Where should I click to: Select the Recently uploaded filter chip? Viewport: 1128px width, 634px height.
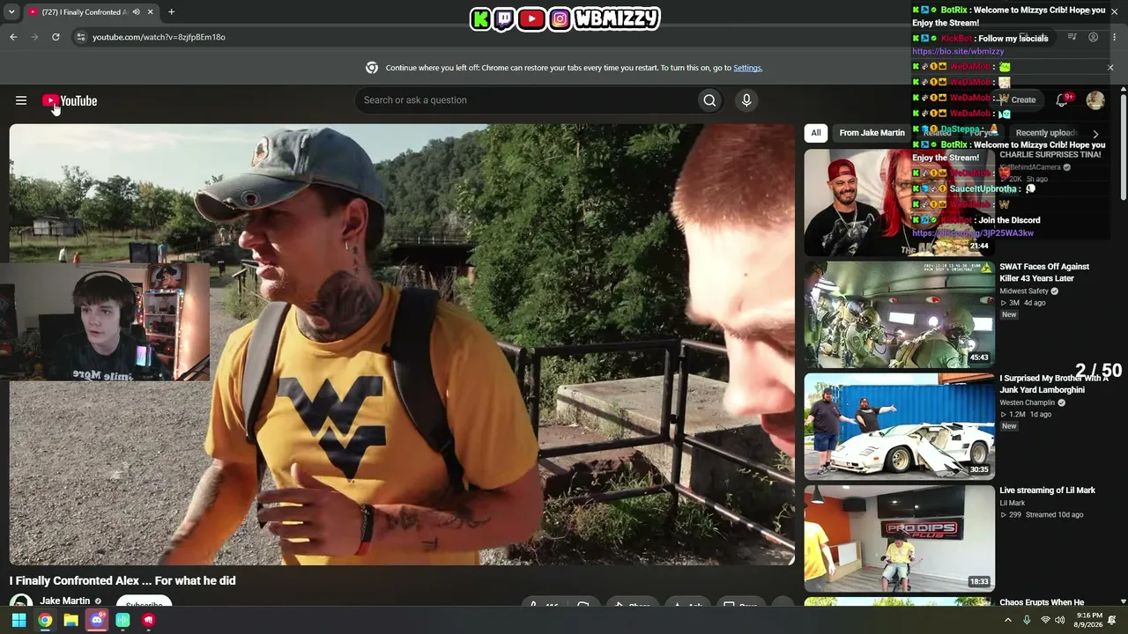point(1047,133)
